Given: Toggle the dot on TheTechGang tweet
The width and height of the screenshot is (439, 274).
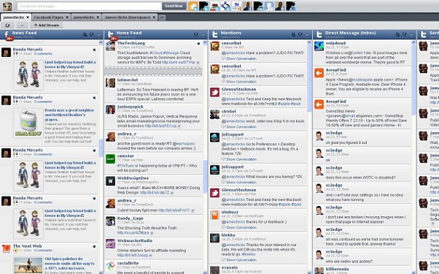Looking at the screenshot, I should [198, 44].
